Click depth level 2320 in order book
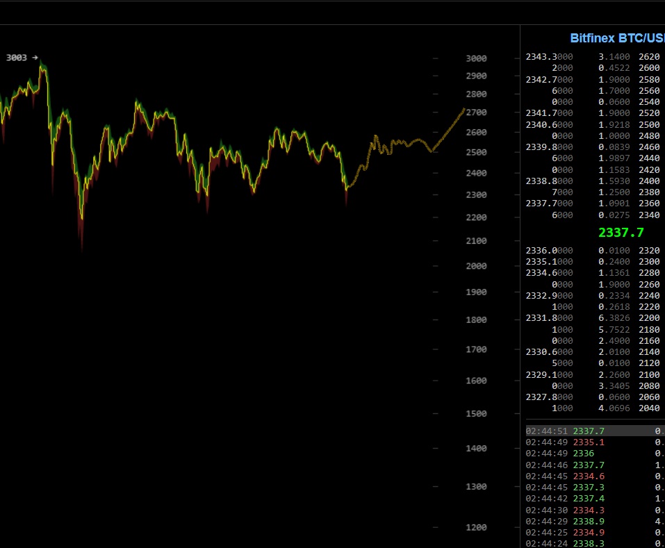 pyautogui.click(x=649, y=251)
